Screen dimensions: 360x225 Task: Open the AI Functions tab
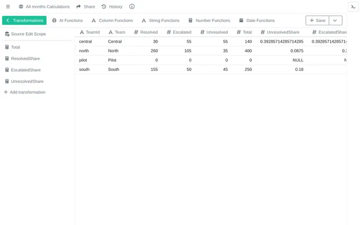pos(67,20)
